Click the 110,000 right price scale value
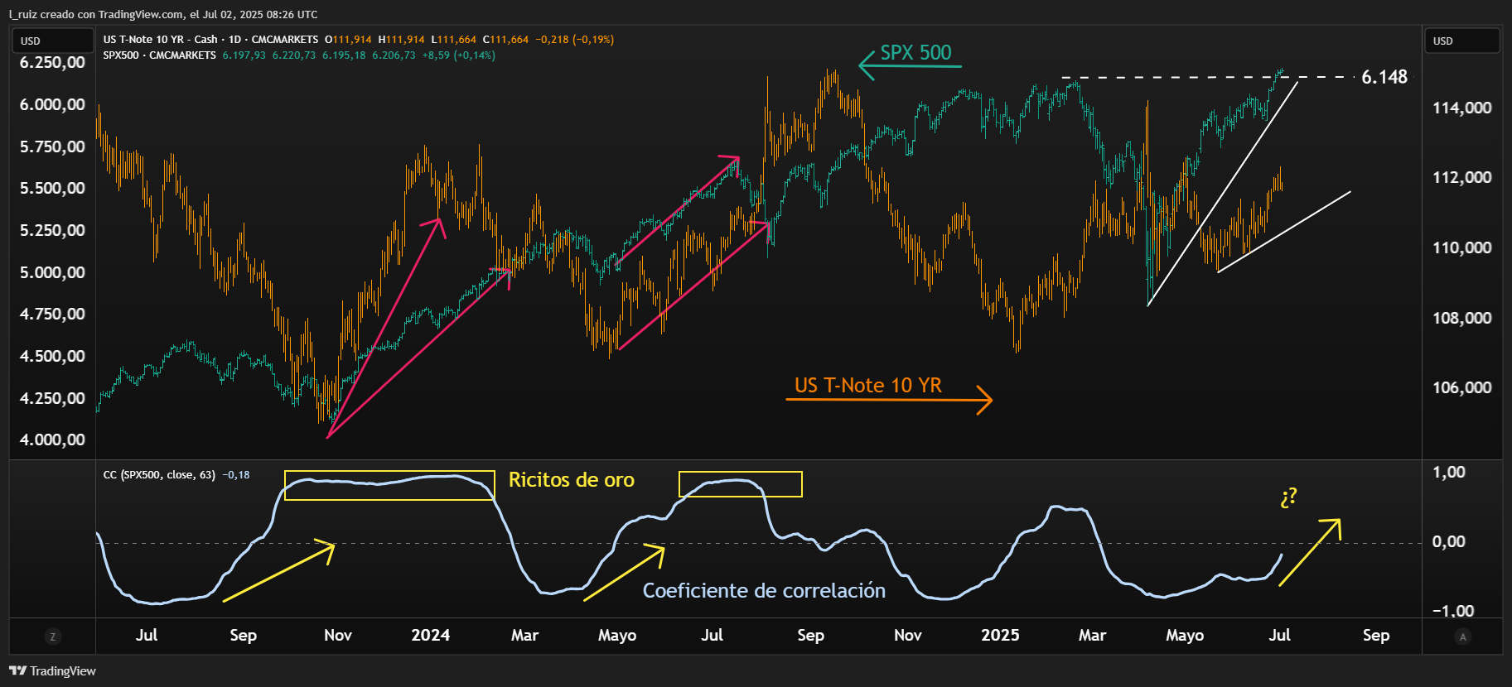This screenshot has height=687, width=1512. tap(1462, 247)
